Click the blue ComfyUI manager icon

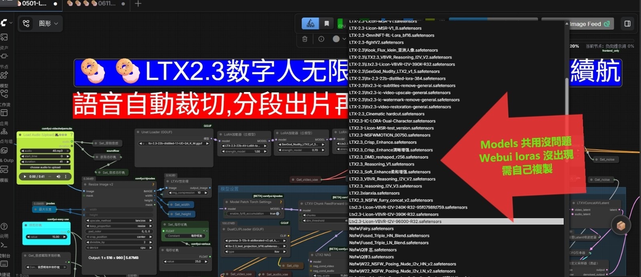[310, 24]
